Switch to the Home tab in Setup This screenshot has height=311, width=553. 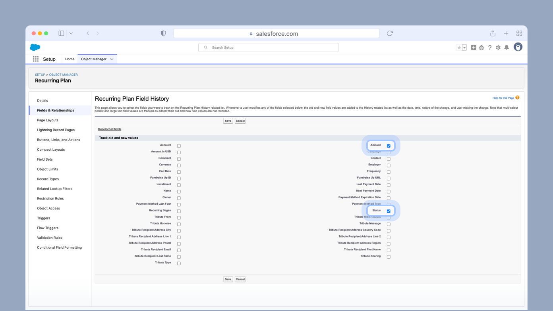click(x=70, y=59)
